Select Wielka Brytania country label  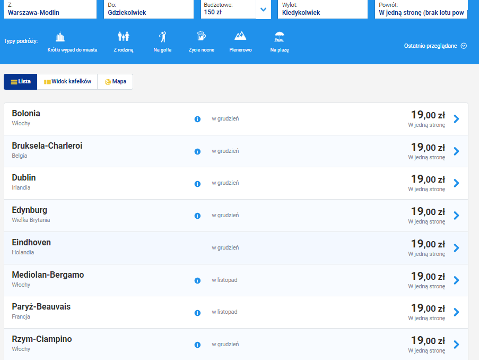point(31,220)
